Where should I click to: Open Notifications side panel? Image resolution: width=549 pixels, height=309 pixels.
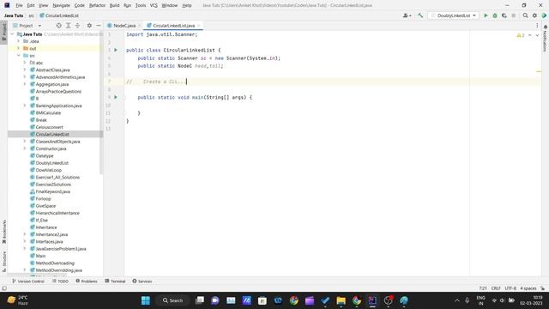click(x=546, y=38)
